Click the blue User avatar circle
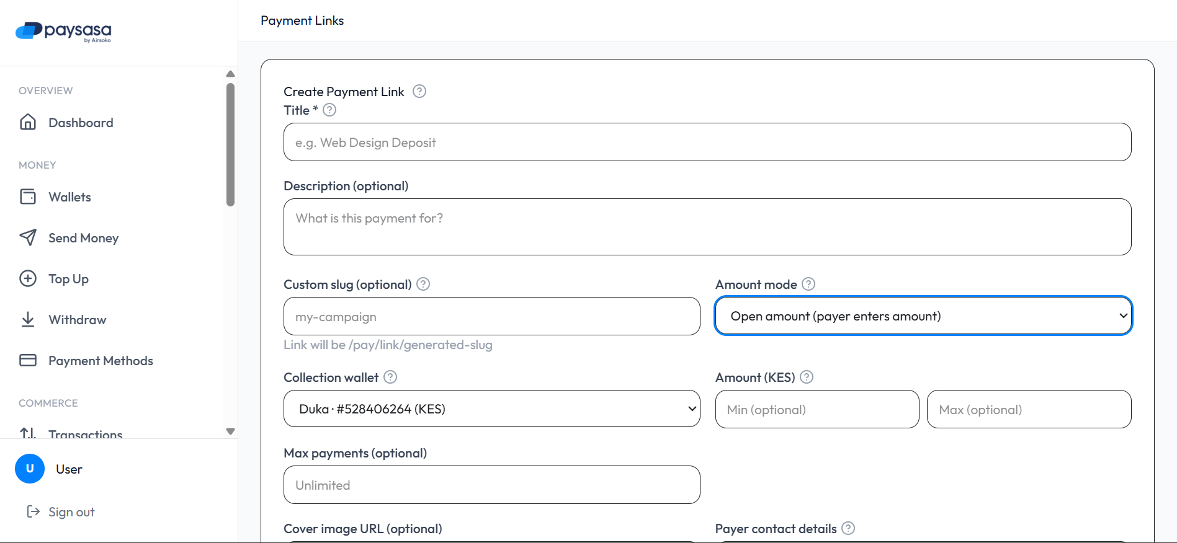The width and height of the screenshot is (1177, 543). (30, 469)
